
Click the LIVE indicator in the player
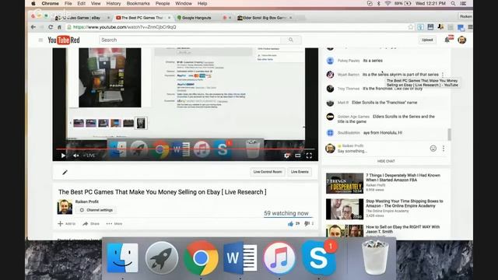click(x=89, y=156)
